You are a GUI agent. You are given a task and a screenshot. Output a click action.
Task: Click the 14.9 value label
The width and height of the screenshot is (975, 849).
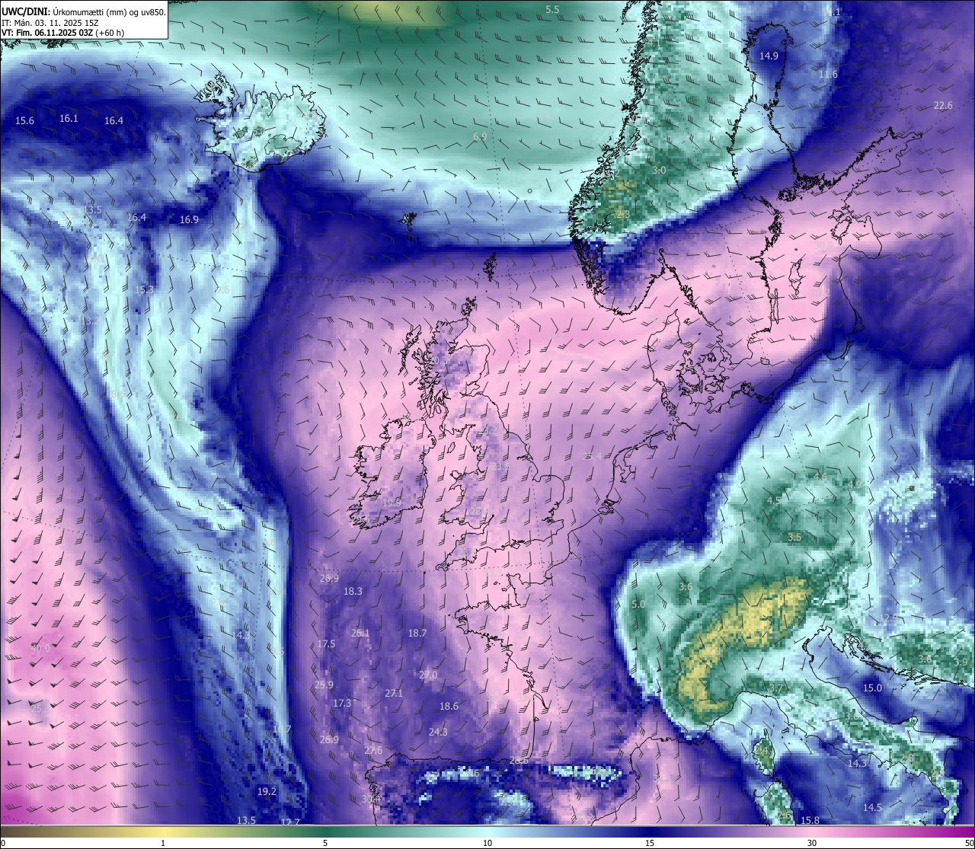point(769,56)
